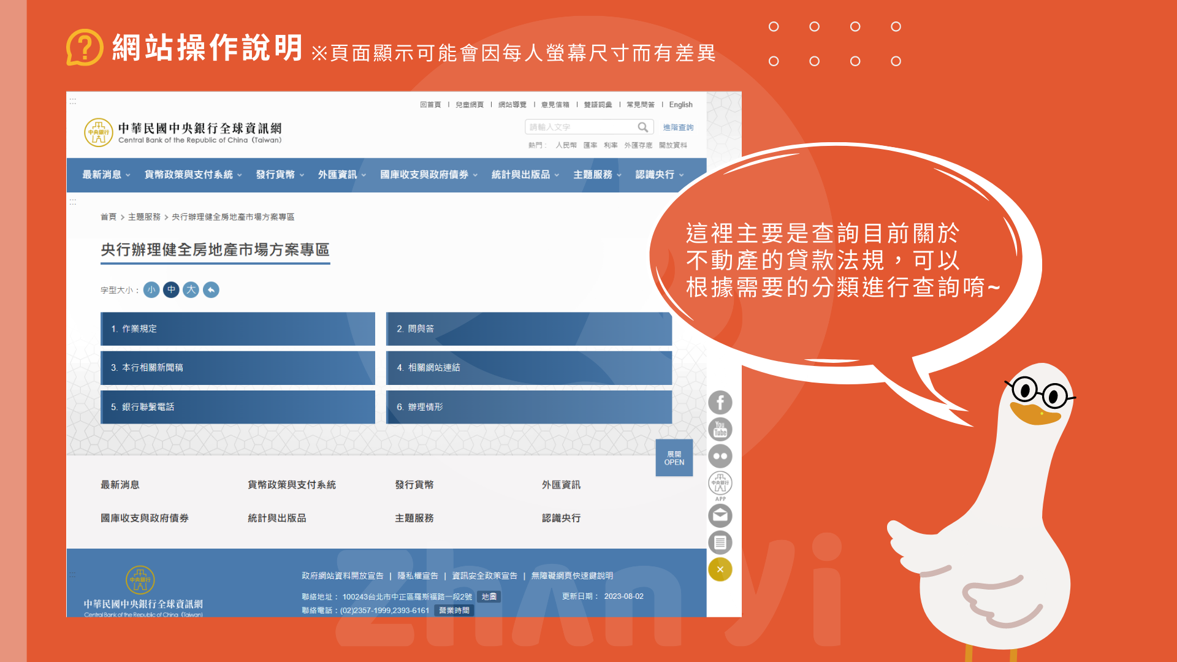Open the 4. 相關網站連結 section
Viewport: 1177px width, 662px height.
529,368
